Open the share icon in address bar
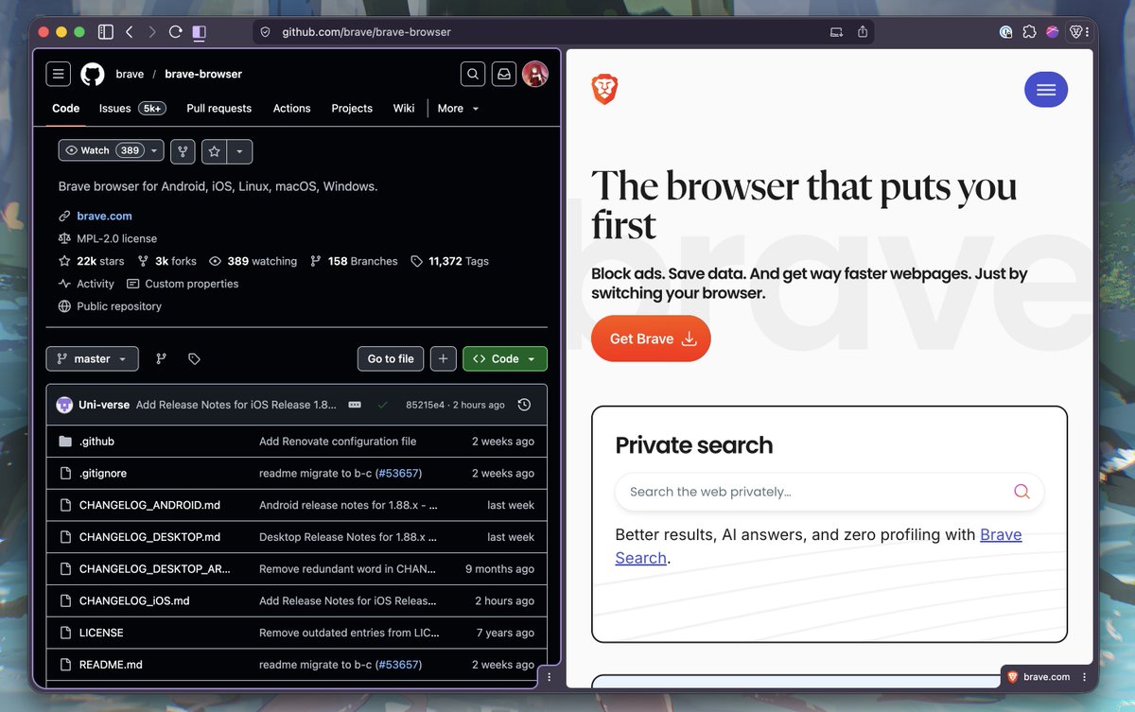The image size is (1135, 712). point(863,32)
